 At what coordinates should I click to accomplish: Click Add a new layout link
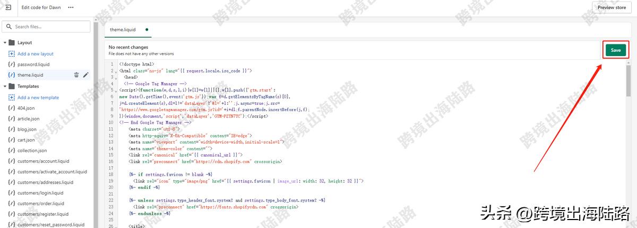(36, 53)
